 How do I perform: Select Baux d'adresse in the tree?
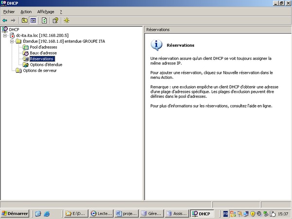[x=43, y=53]
